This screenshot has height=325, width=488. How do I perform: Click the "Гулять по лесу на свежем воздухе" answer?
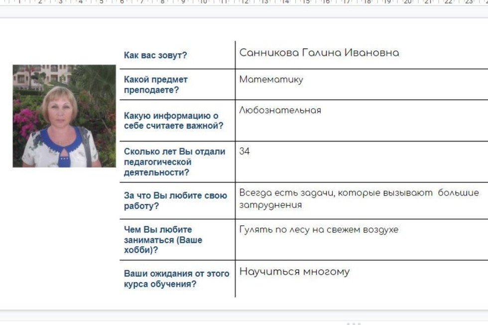pyautogui.click(x=319, y=230)
